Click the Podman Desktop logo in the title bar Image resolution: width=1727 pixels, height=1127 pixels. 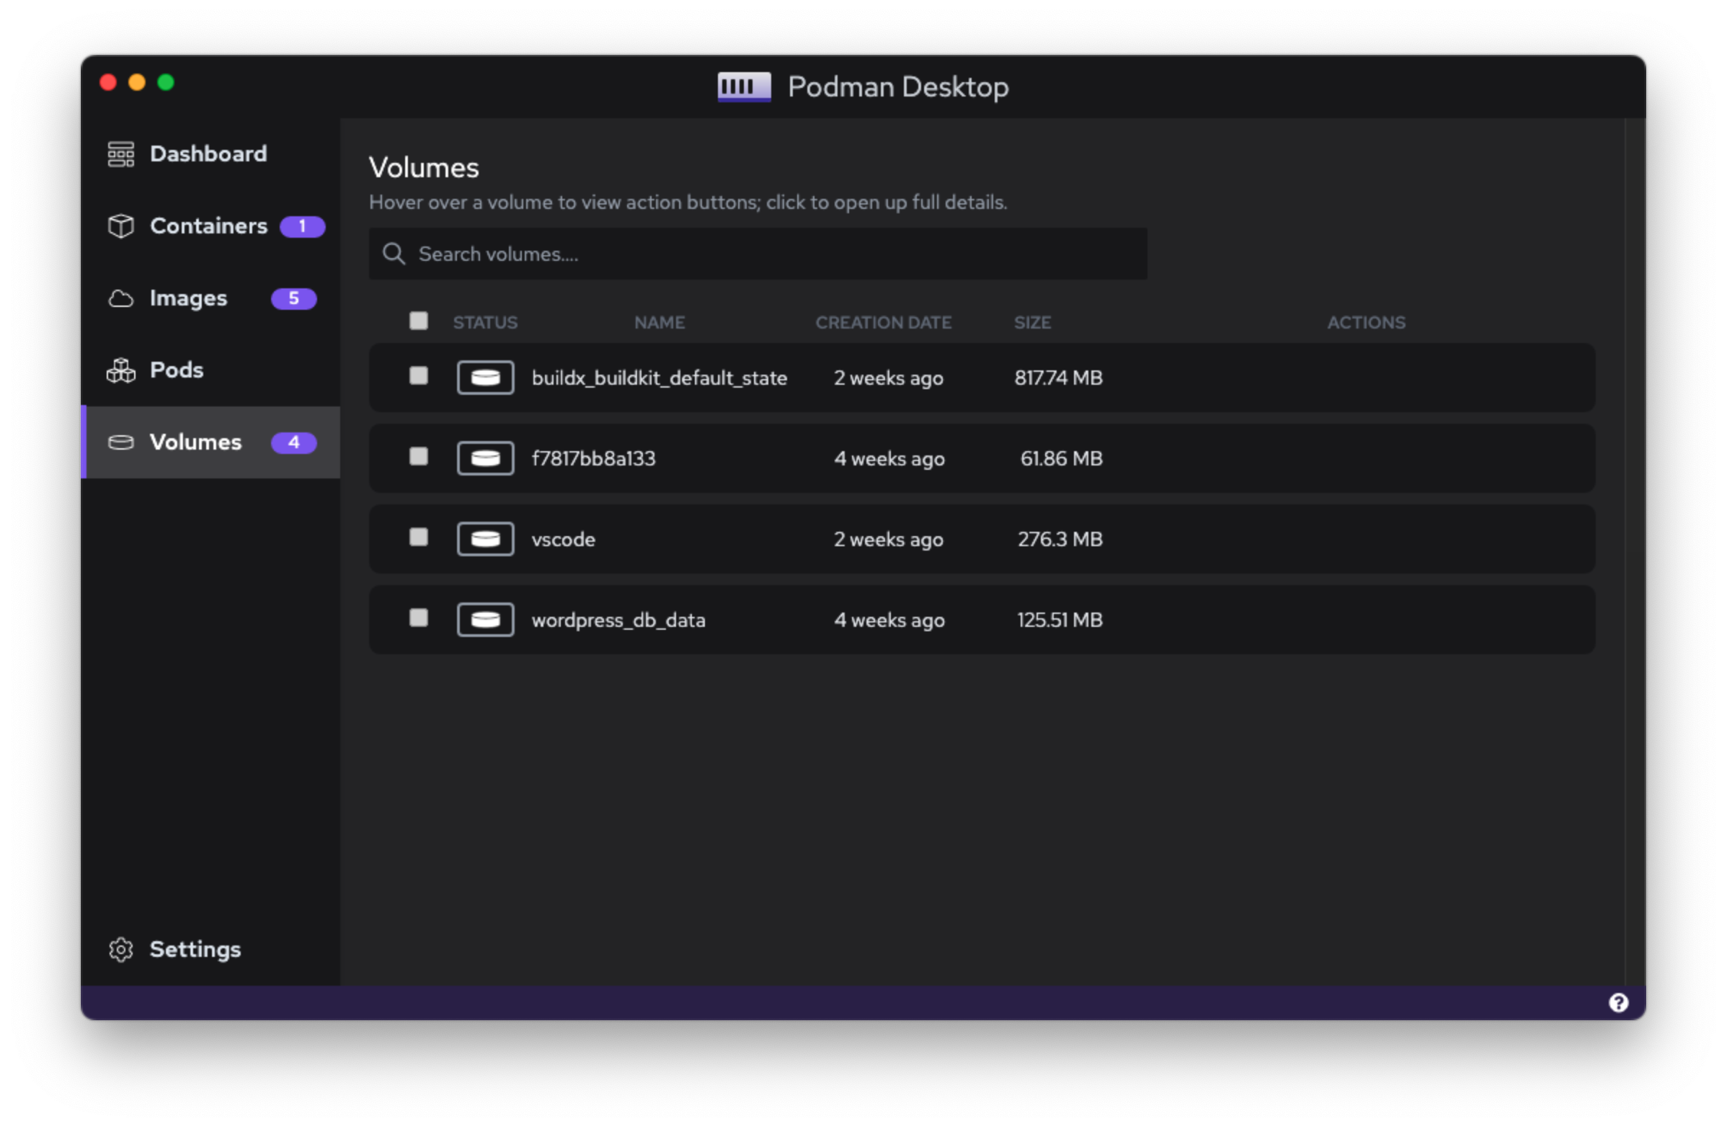pyautogui.click(x=743, y=86)
